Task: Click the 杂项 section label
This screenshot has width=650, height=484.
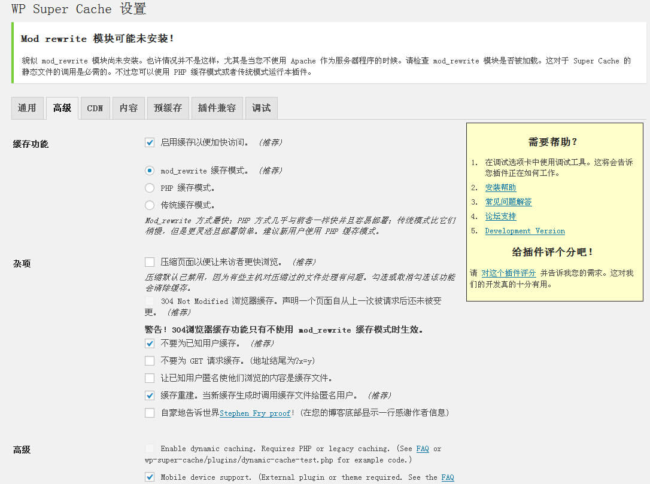Action: [22, 264]
